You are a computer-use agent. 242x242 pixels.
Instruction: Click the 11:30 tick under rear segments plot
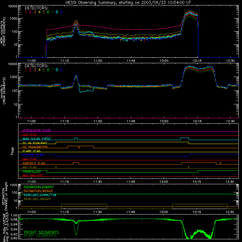(98, 121)
